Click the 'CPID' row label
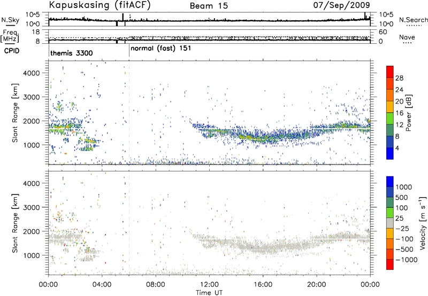Screen dimensions: 428x296 pyautogui.click(x=12, y=51)
